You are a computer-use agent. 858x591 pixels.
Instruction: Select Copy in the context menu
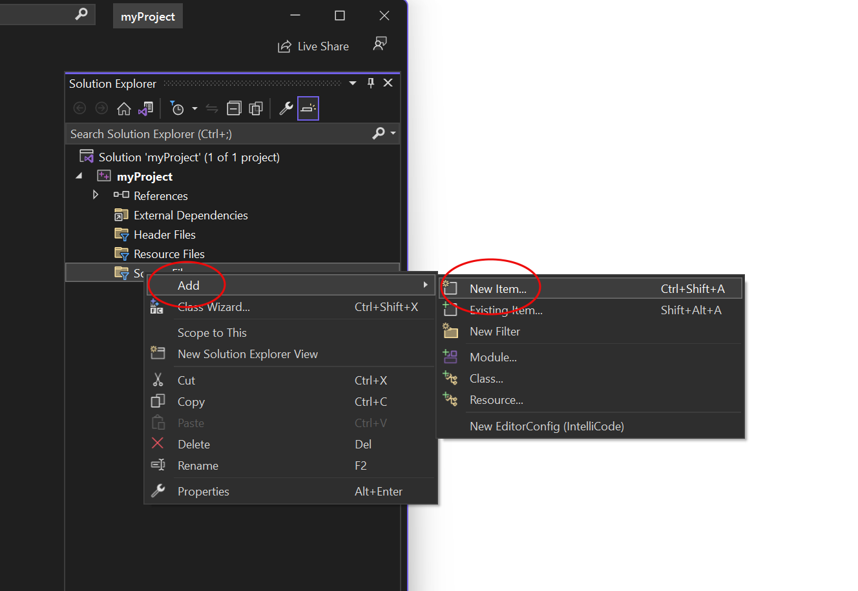tap(290, 402)
